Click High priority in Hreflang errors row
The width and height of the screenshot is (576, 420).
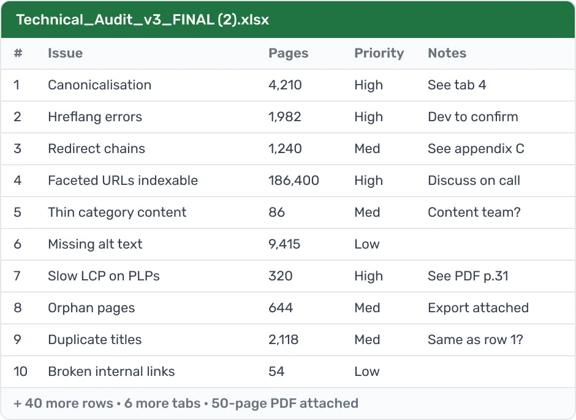[369, 117]
